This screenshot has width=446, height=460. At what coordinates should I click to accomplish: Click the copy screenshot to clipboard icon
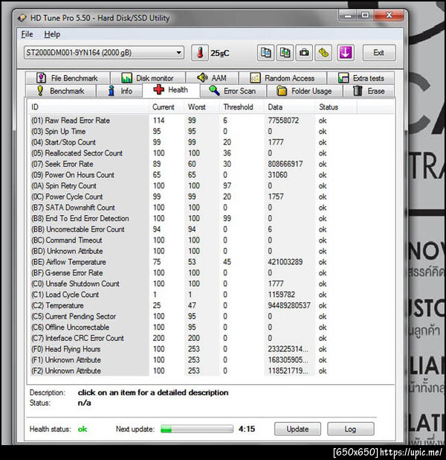coord(285,53)
